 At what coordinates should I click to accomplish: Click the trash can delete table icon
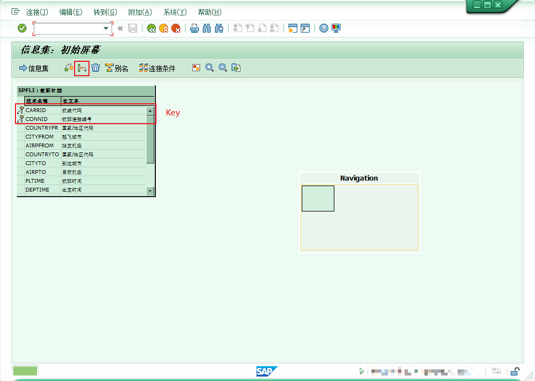pos(96,68)
